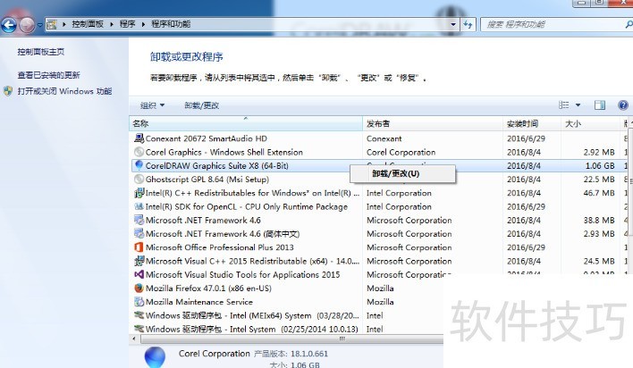Open 查看已安装的更新 link

(x=48, y=75)
